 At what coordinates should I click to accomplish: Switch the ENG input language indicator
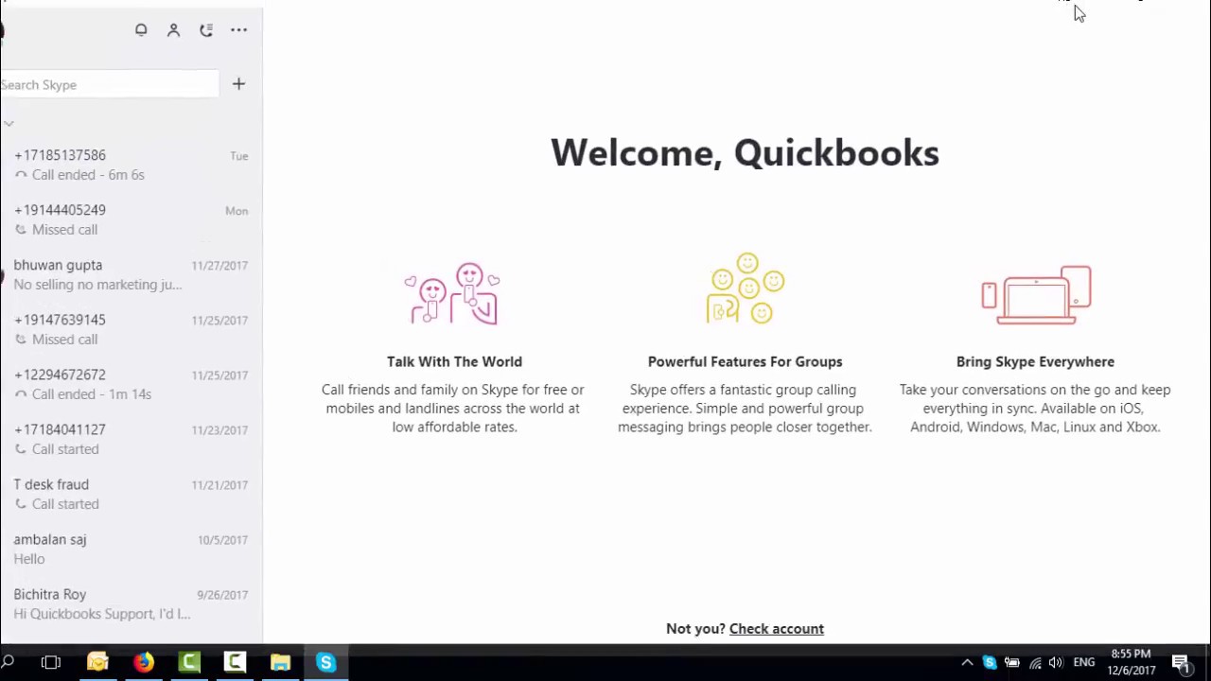[1084, 663]
